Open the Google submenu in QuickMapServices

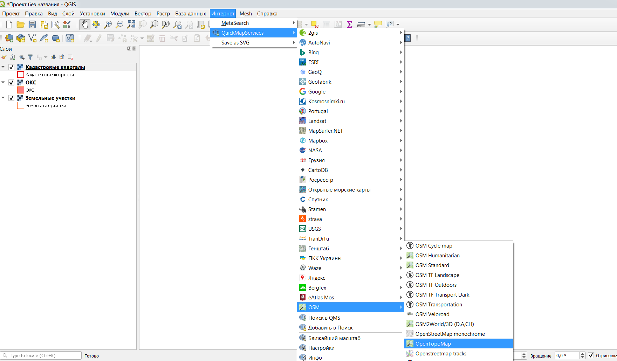[x=317, y=92]
